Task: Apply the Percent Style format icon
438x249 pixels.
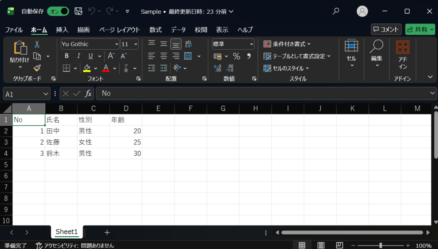Action: click(x=236, y=56)
